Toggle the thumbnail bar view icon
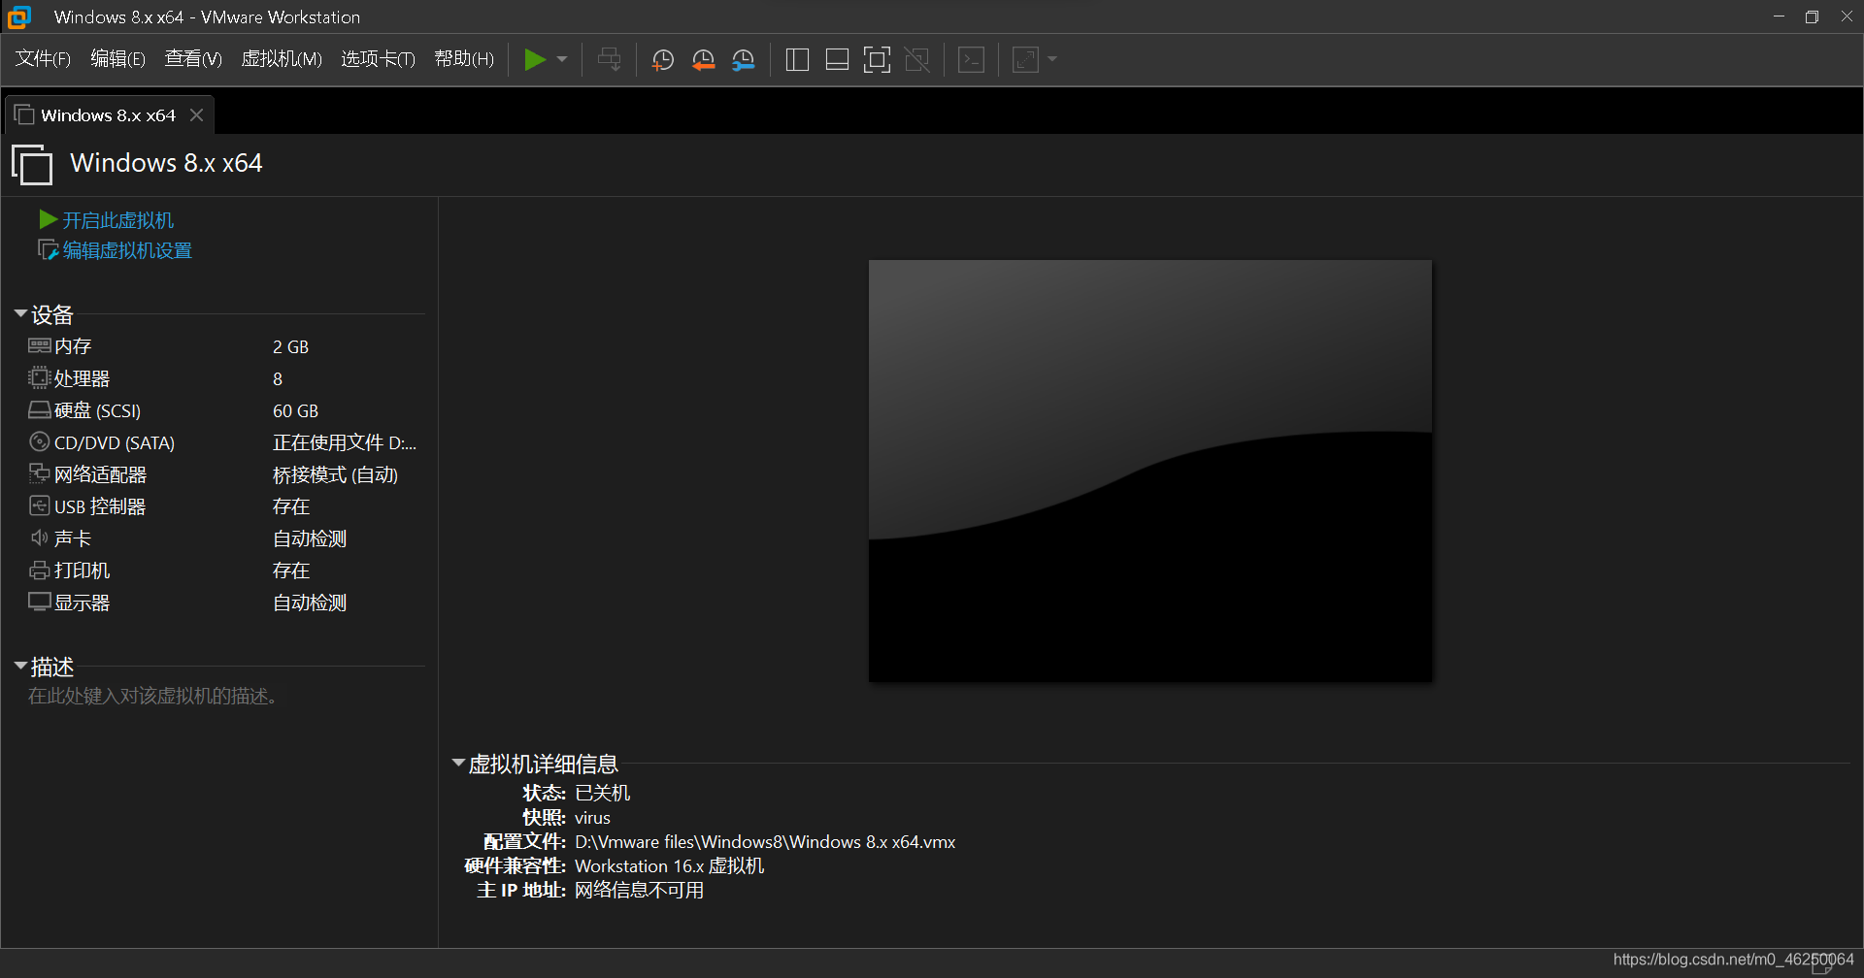 click(837, 60)
